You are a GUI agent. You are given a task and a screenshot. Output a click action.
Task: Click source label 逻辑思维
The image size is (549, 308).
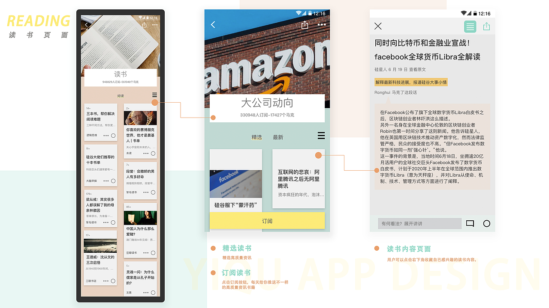(91, 135)
